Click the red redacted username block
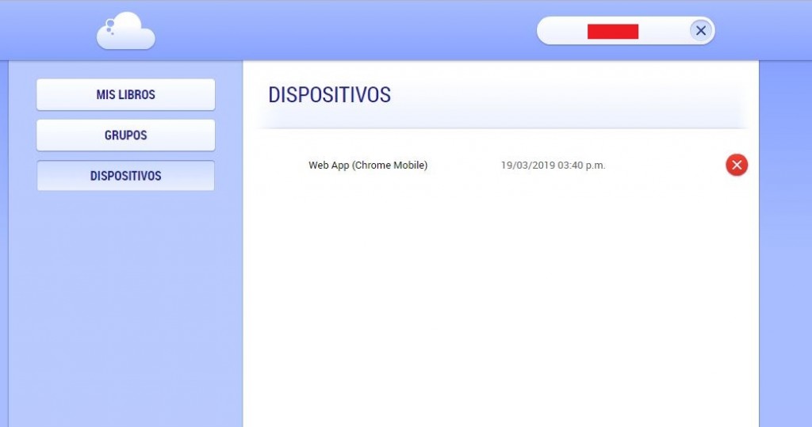Viewport: 812px width, 427px height. pyautogui.click(x=612, y=31)
